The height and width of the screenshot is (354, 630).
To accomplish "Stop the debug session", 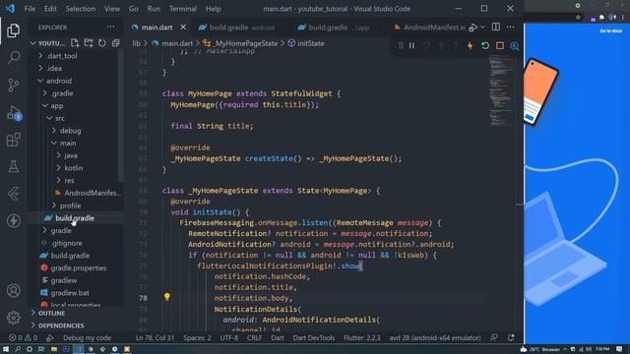I will click(500, 46).
